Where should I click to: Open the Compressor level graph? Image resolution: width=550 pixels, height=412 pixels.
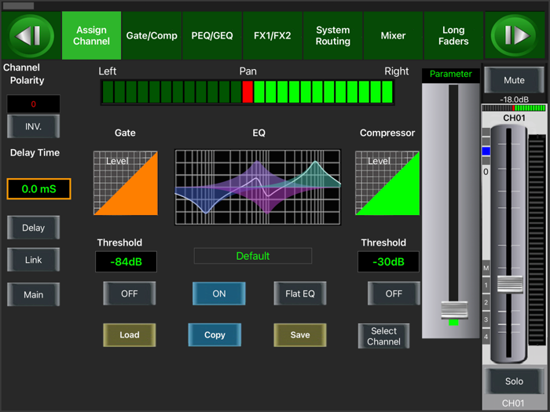pyautogui.click(x=387, y=183)
